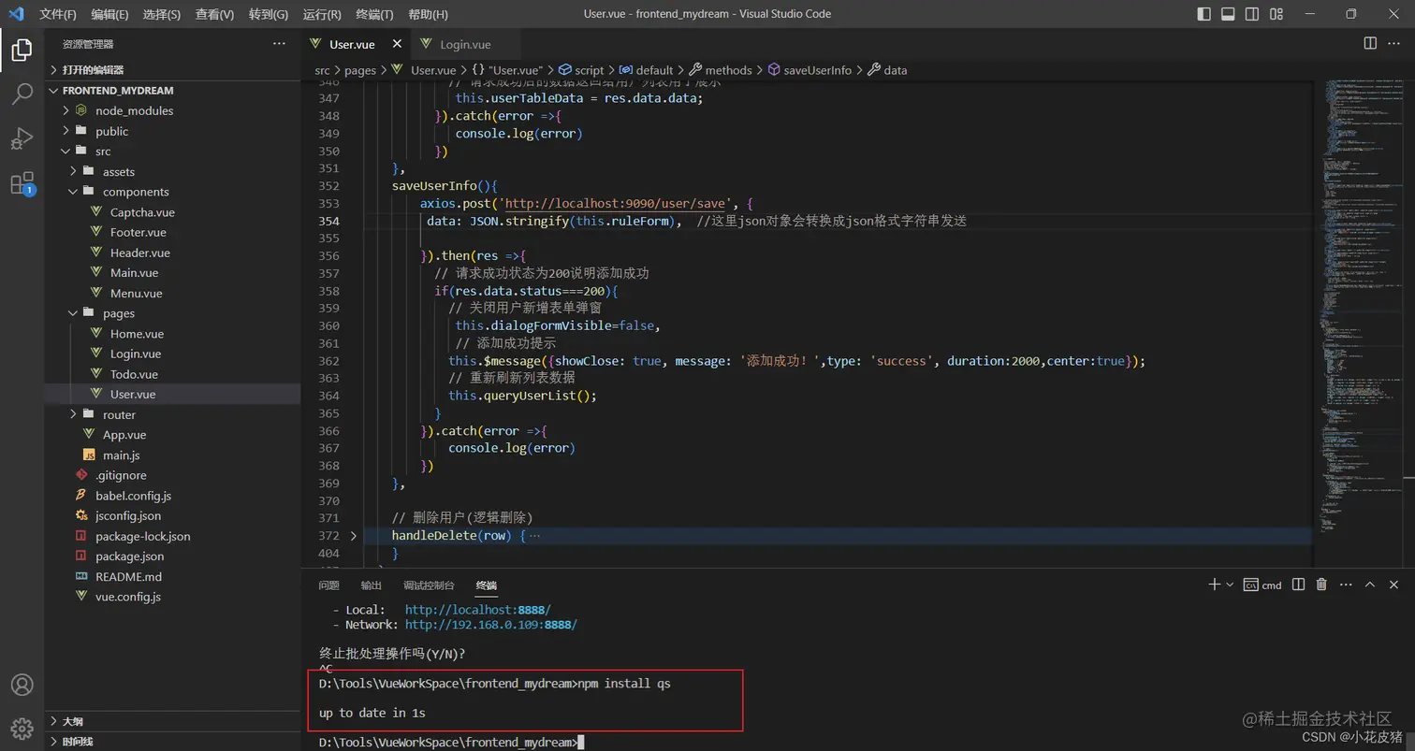Switch to the Login.vue editor tab

coord(465,43)
